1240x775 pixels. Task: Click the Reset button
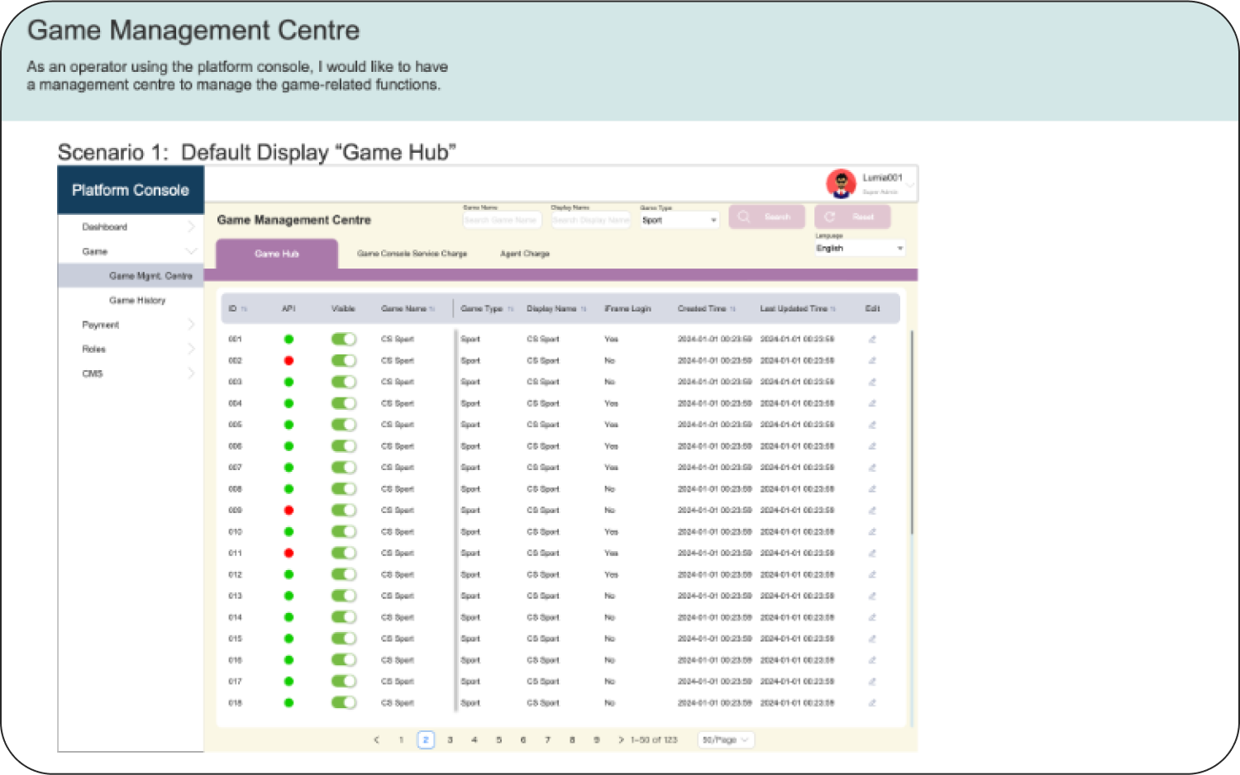point(852,217)
